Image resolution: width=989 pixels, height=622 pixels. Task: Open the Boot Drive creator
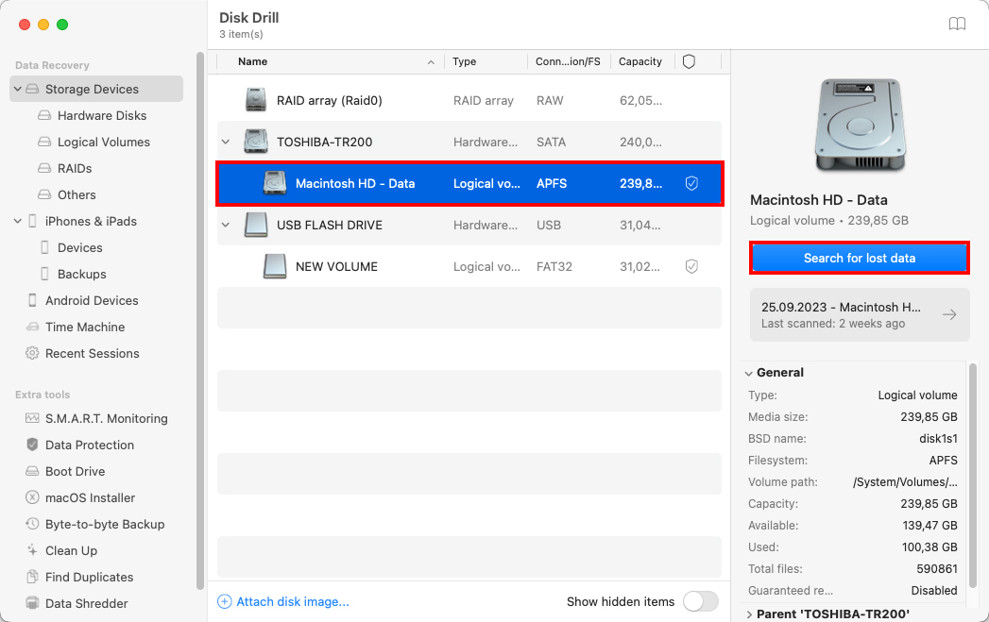pos(74,471)
